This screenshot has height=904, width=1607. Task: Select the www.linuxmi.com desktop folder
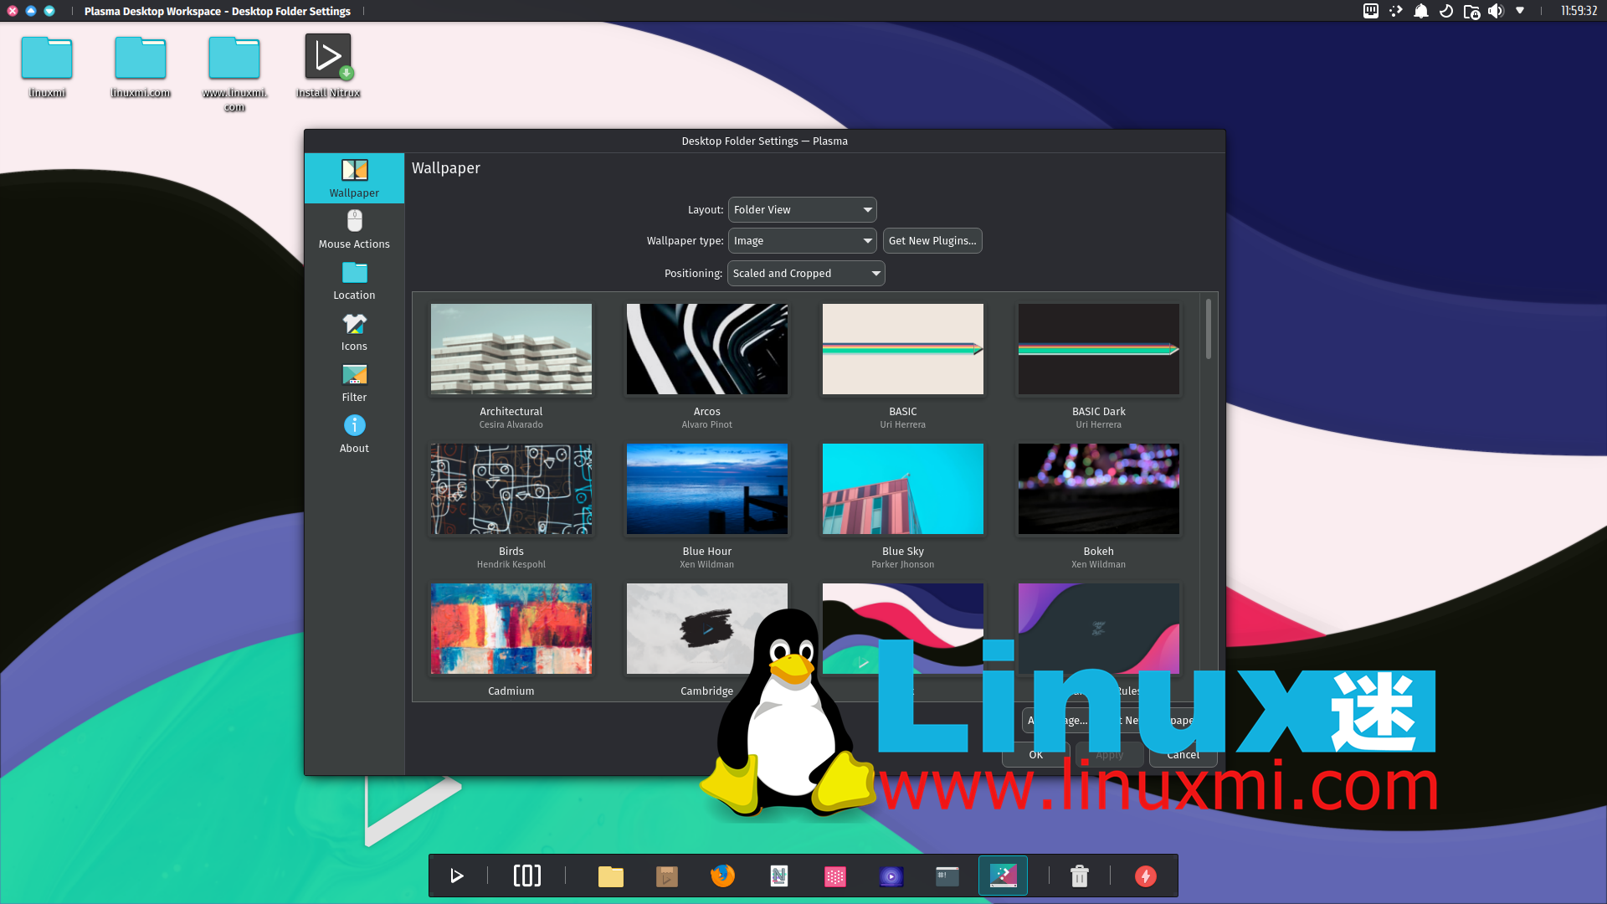[234, 74]
